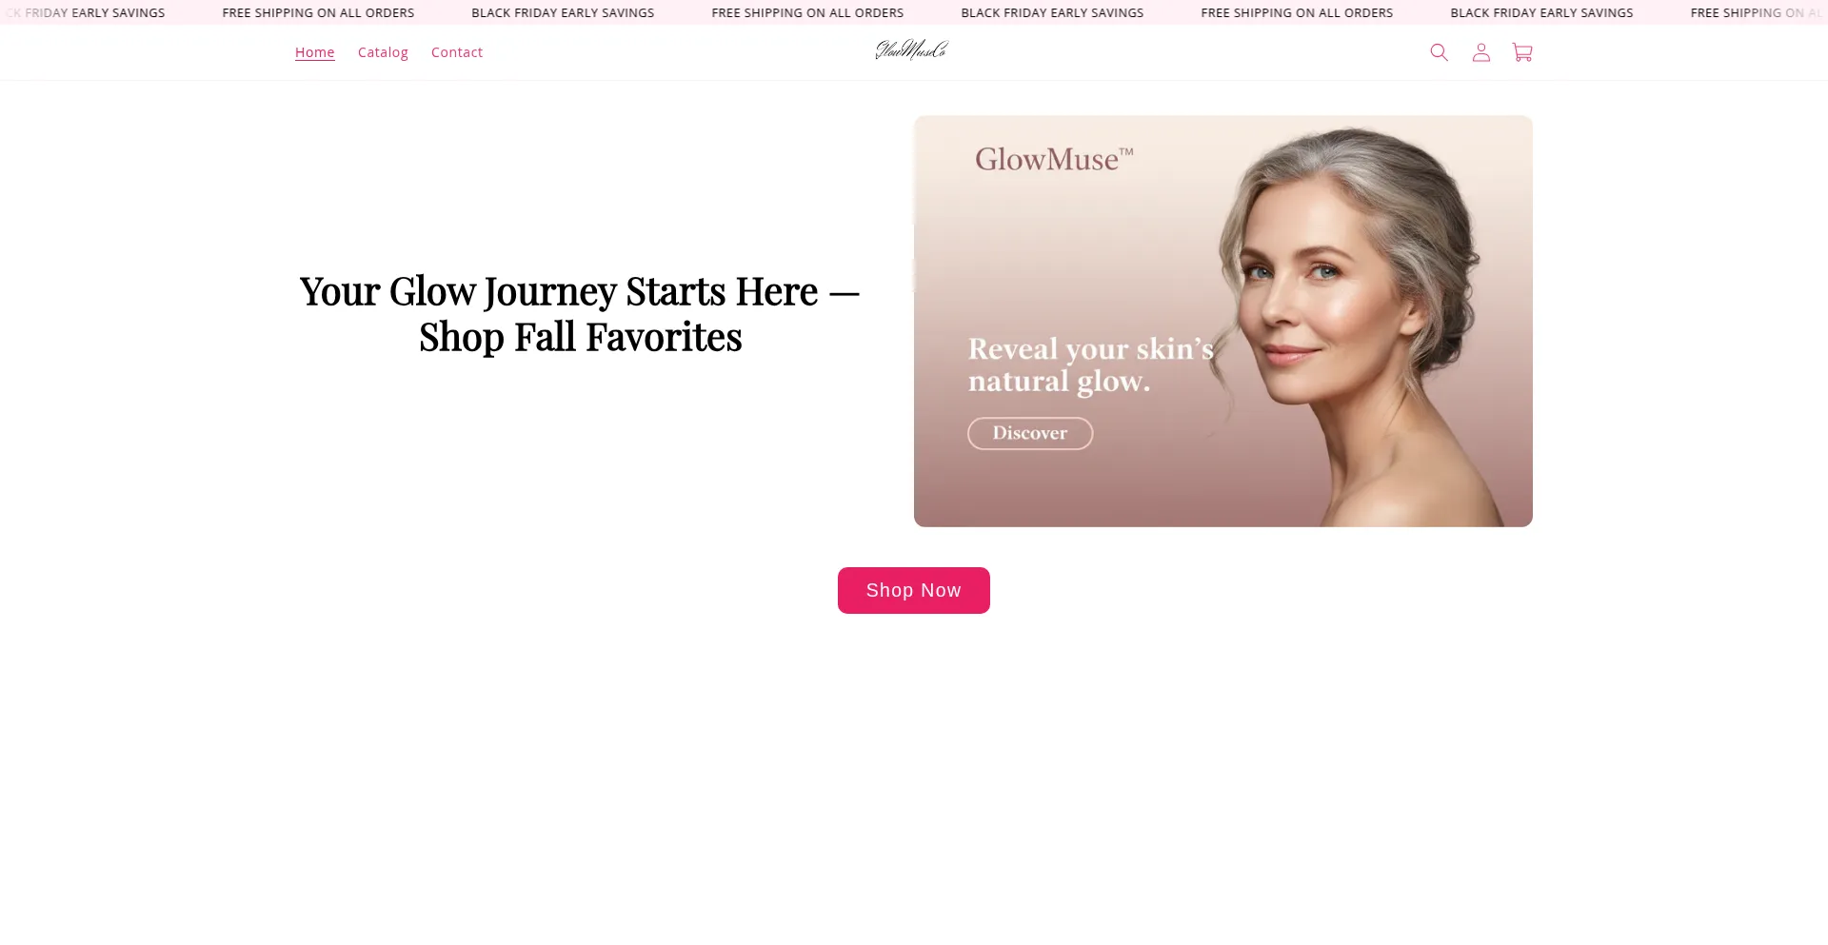Image resolution: width=1828 pixels, height=945 pixels.
Task: Click the GlowMuse™ wordmark on the banner
Action: [x=1054, y=159]
